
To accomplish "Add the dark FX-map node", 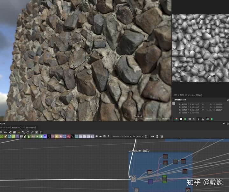I will [x=49, y=136].
